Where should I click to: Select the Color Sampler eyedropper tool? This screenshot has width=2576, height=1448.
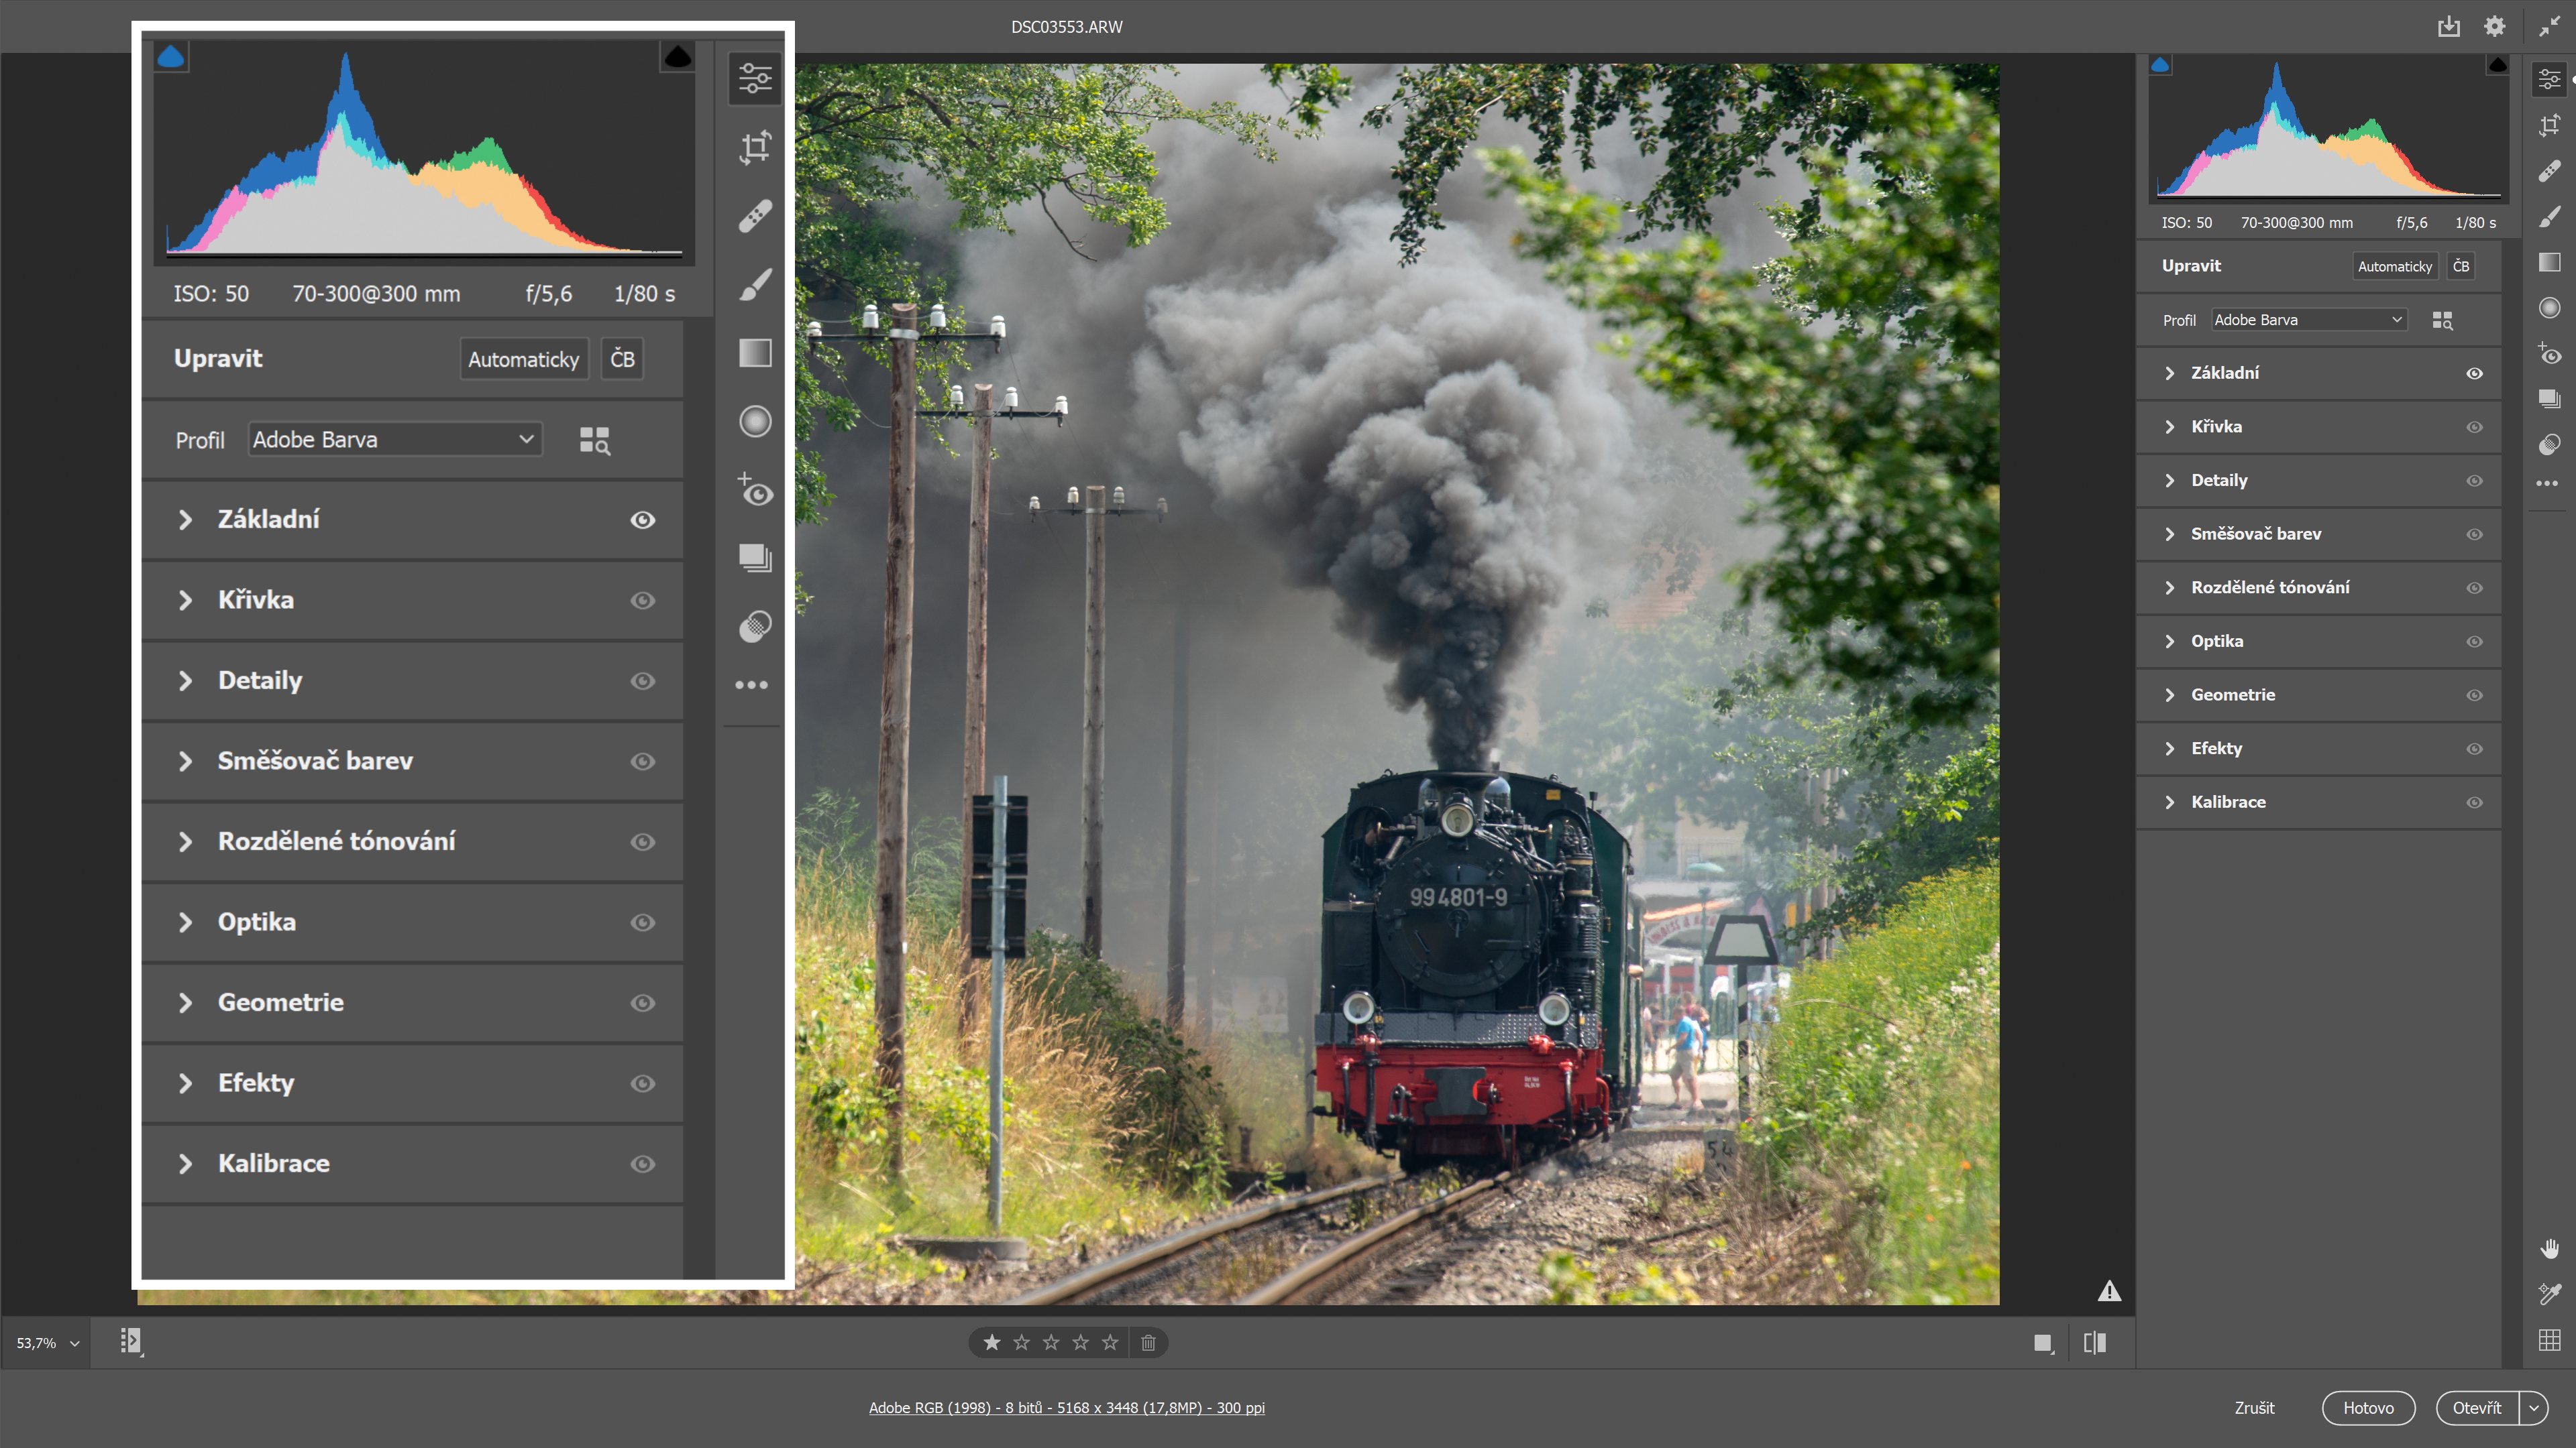[2550, 1294]
